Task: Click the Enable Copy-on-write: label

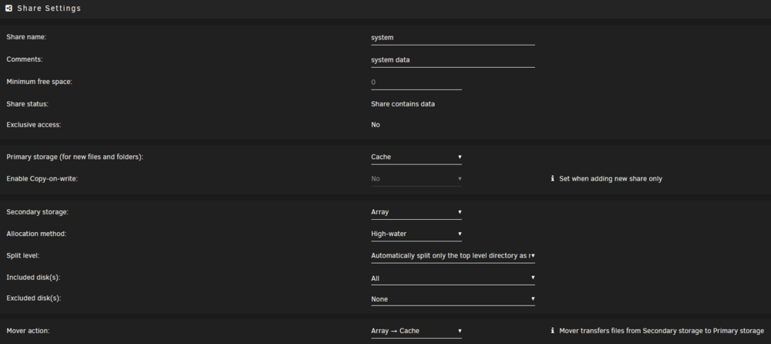Action: (x=42, y=179)
